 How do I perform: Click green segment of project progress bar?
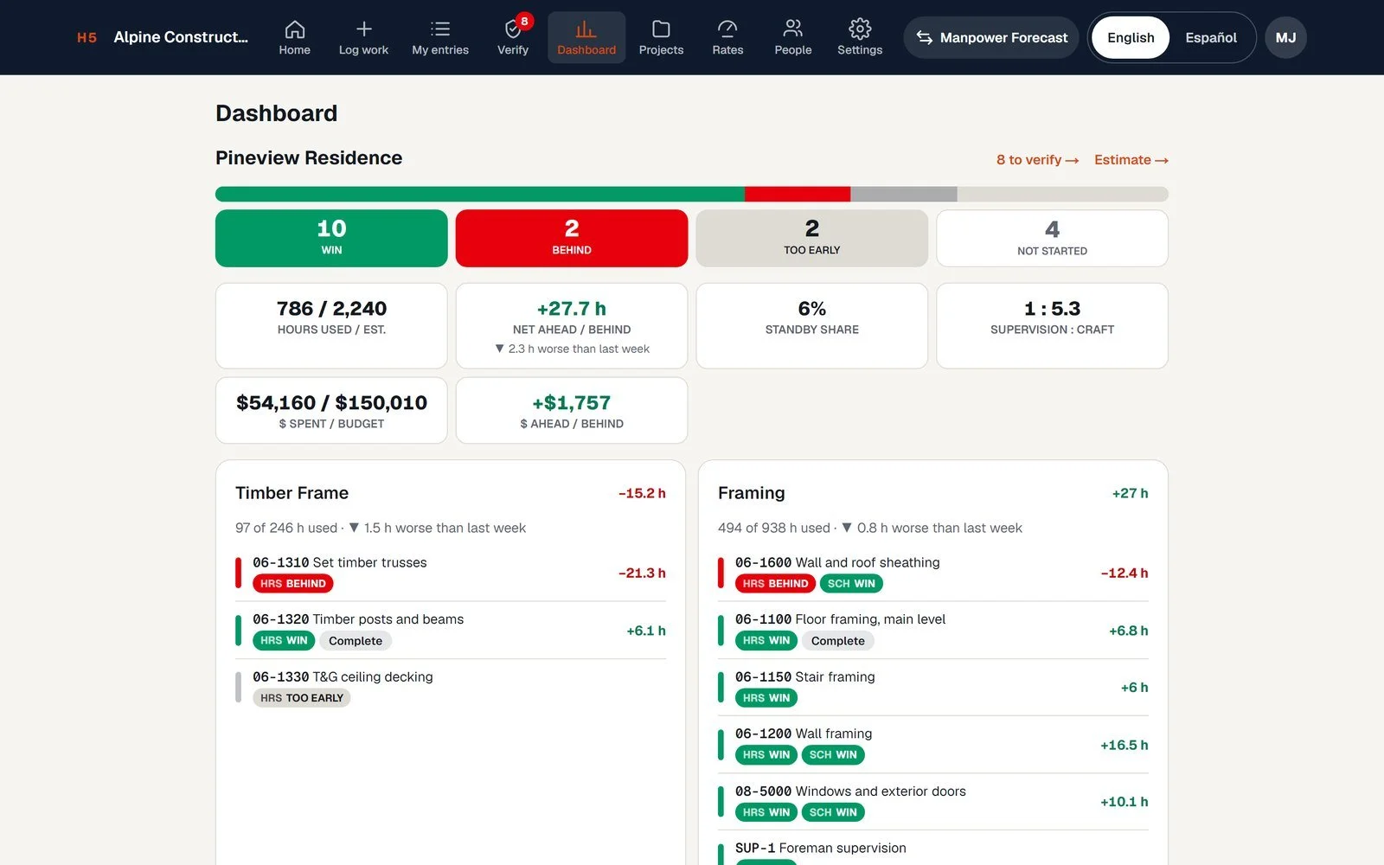point(480,194)
